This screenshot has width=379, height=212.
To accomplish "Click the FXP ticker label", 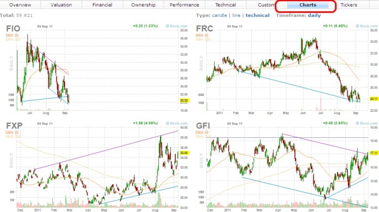I will tap(14, 126).
